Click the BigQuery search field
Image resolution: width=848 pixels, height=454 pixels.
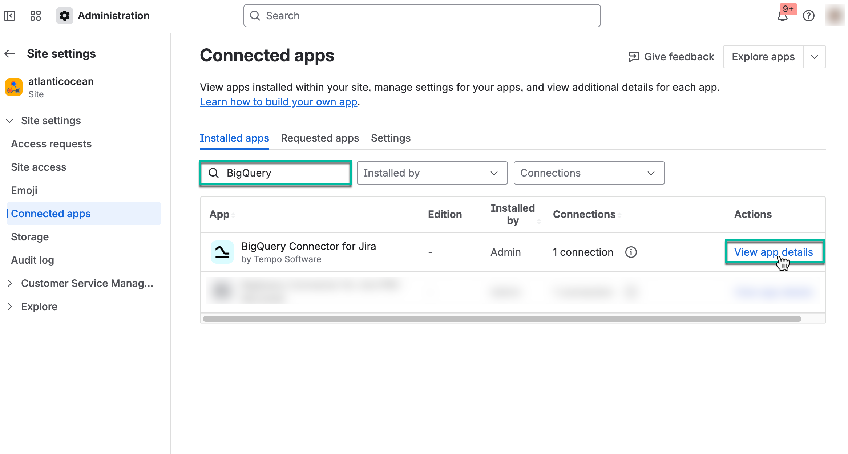point(275,173)
